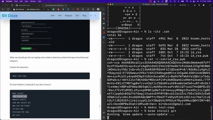Open the sidebar search icon

104,14
